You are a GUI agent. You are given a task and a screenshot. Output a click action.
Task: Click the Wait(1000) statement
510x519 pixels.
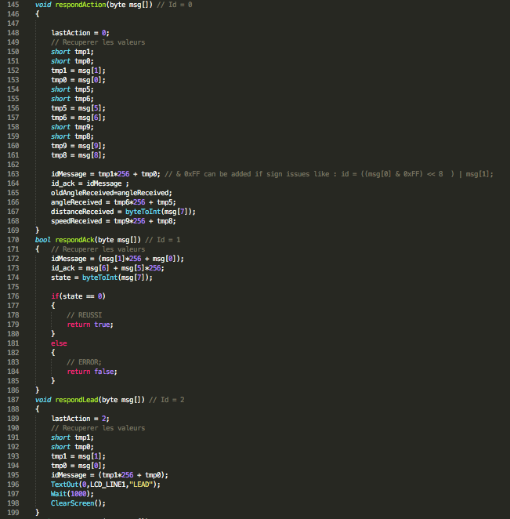point(72,494)
